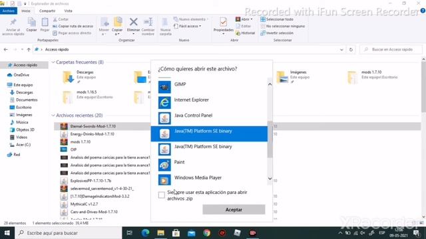Open the Mover a dropdown
The width and height of the screenshot is (426, 239).
(x=104, y=27)
